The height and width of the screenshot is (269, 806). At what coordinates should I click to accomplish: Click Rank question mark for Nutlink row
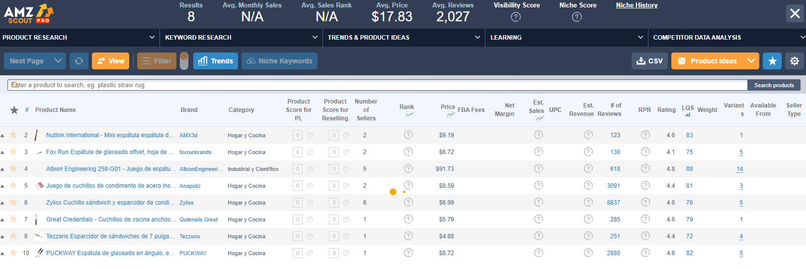click(408, 135)
